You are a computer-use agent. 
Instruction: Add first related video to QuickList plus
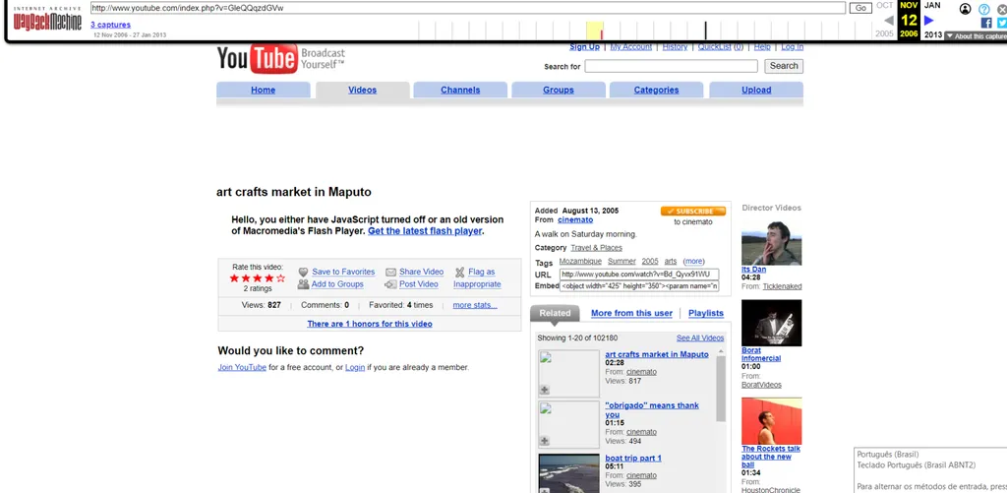click(545, 391)
